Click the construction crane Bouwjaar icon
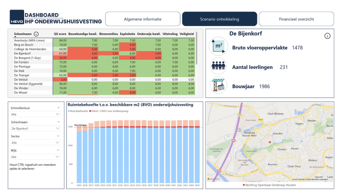 tap(219, 85)
